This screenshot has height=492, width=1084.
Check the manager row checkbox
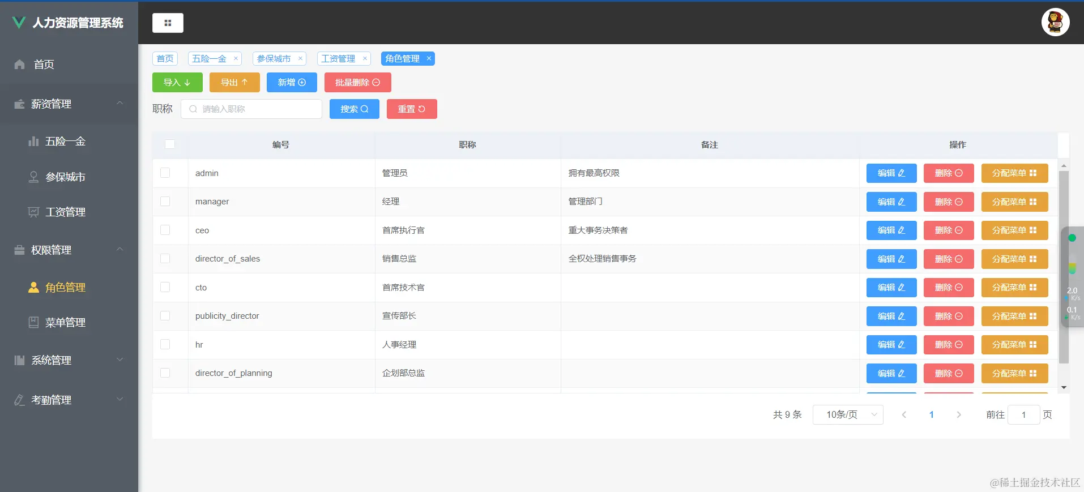click(165, 201)
